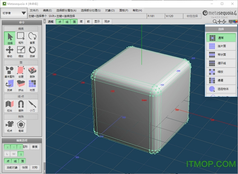This screenshot has width=238, height=174.
Task: Select the 删除 delete face tool
Action: [32, 72]
